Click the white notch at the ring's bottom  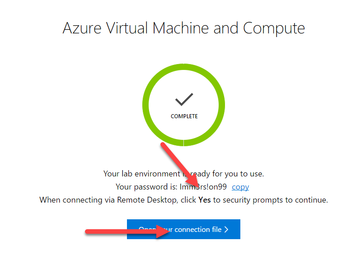[183, 143]
